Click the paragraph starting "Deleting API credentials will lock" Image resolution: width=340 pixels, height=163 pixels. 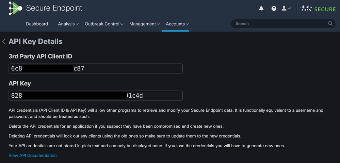point(125,136)
